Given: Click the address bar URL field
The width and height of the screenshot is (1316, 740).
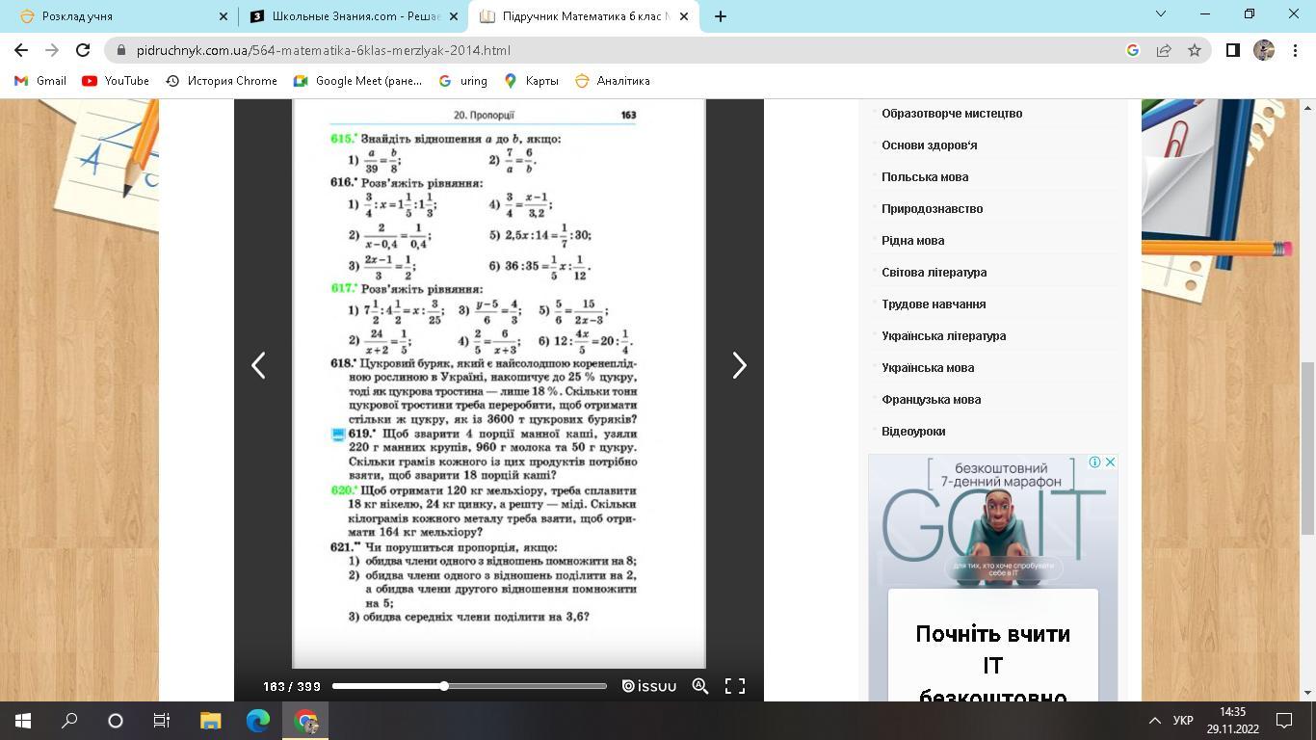Looking at the screenshot, I should click(617, 50).
